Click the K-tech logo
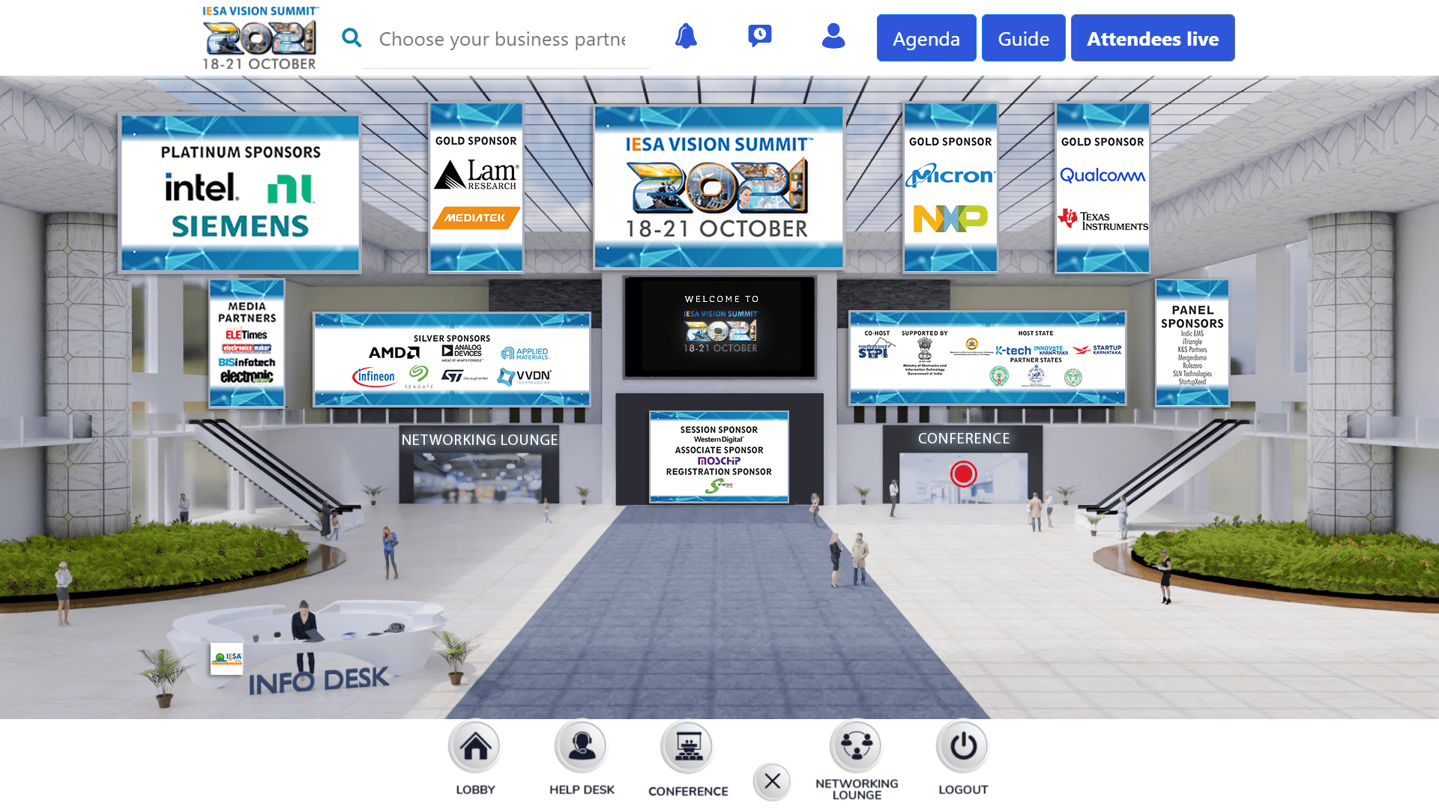 click(x=1013, y=351)
